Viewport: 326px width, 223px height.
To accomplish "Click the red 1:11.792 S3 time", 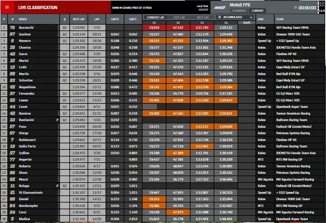I will tap(202, 28).
